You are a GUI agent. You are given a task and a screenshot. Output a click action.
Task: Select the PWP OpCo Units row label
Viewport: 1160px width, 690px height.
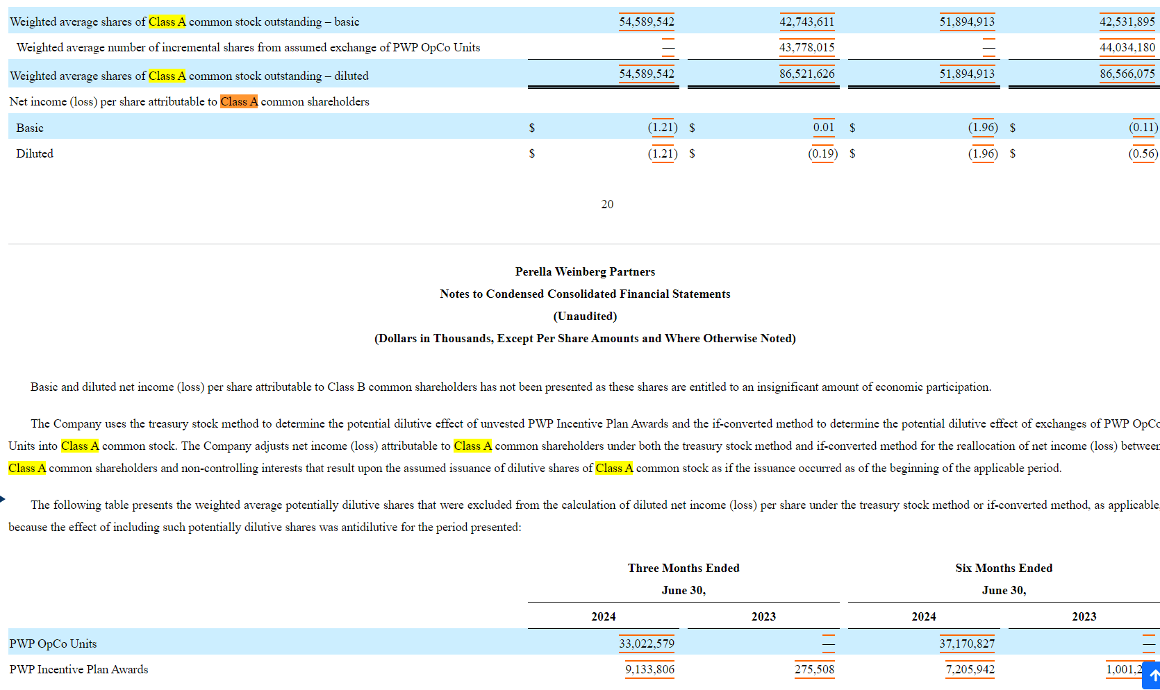(53, 643)
